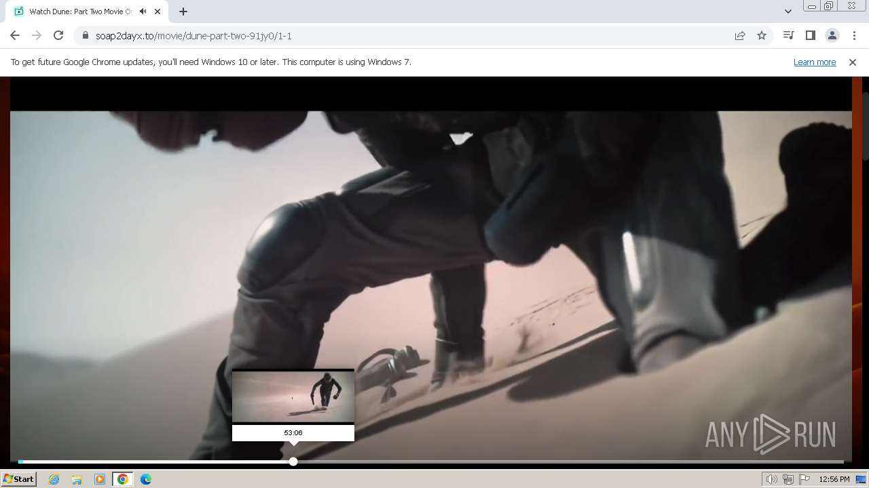Click the address bar URL
Screen dimensions: 869x488
(x=193, y=35)
